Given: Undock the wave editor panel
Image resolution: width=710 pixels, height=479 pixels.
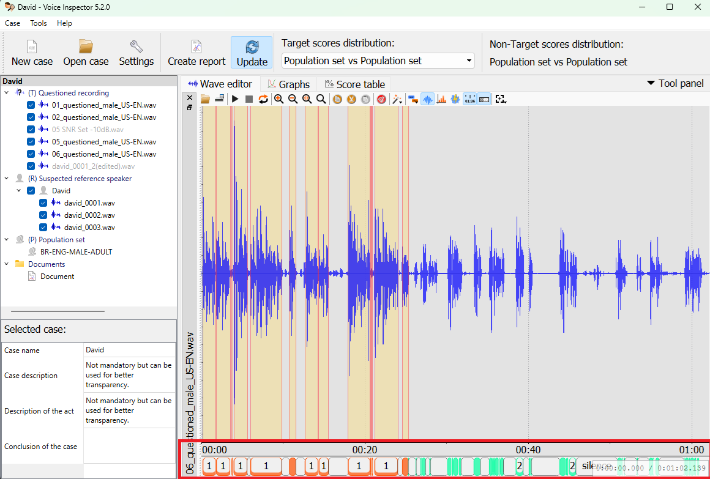Looking at the screenshot, I should (x=190, y=107).
